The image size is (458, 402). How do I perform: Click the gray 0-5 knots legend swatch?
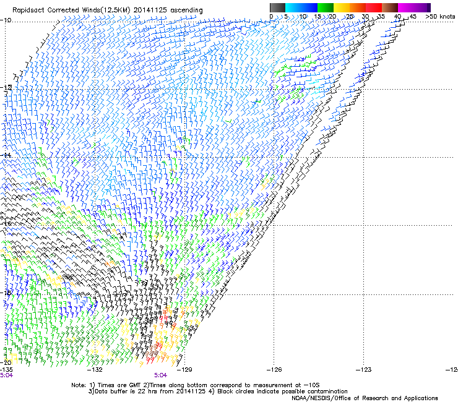(x=277, y=7)
